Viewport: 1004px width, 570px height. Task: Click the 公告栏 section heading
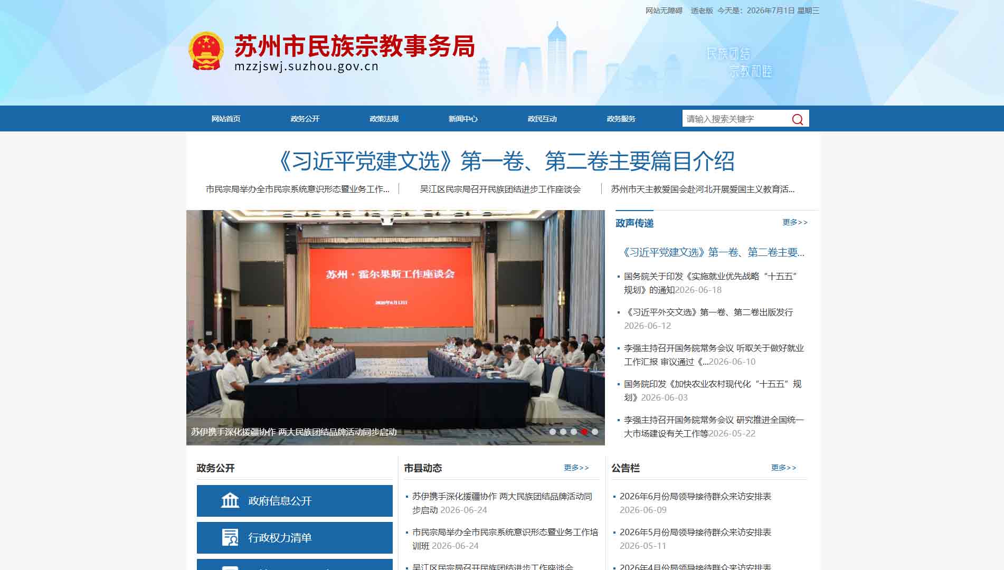(x=626, y=468)
